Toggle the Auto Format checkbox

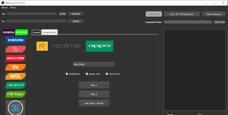[107, 74]
